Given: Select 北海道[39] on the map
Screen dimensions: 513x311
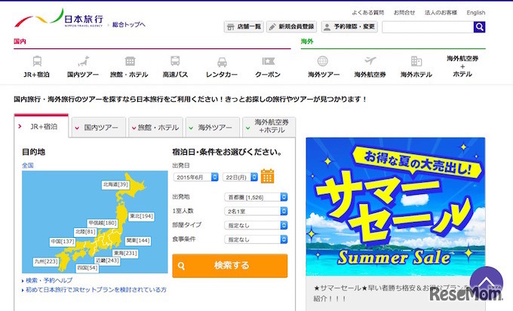Looking at the screenshot, I should point(115,185).
